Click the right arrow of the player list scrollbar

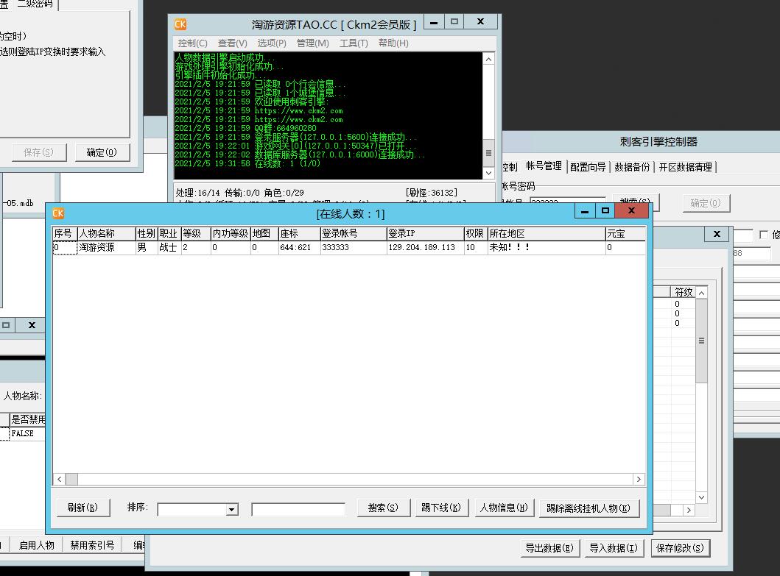tap(639, 479)
